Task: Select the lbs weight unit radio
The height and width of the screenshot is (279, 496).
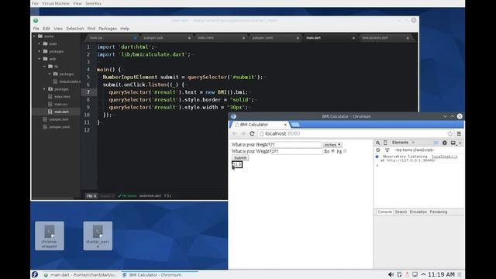Action: click(332, 151)
